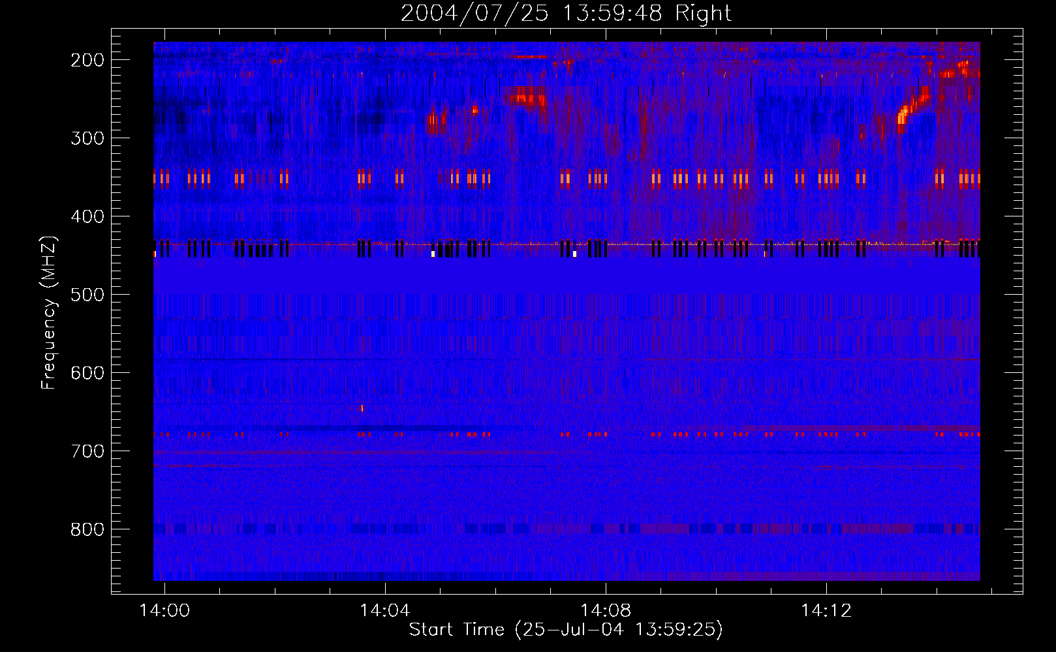Click the white pixel marker near 14:05 at 450 MHz
The height and width of the screenshot is (652, 1056).
433,254
